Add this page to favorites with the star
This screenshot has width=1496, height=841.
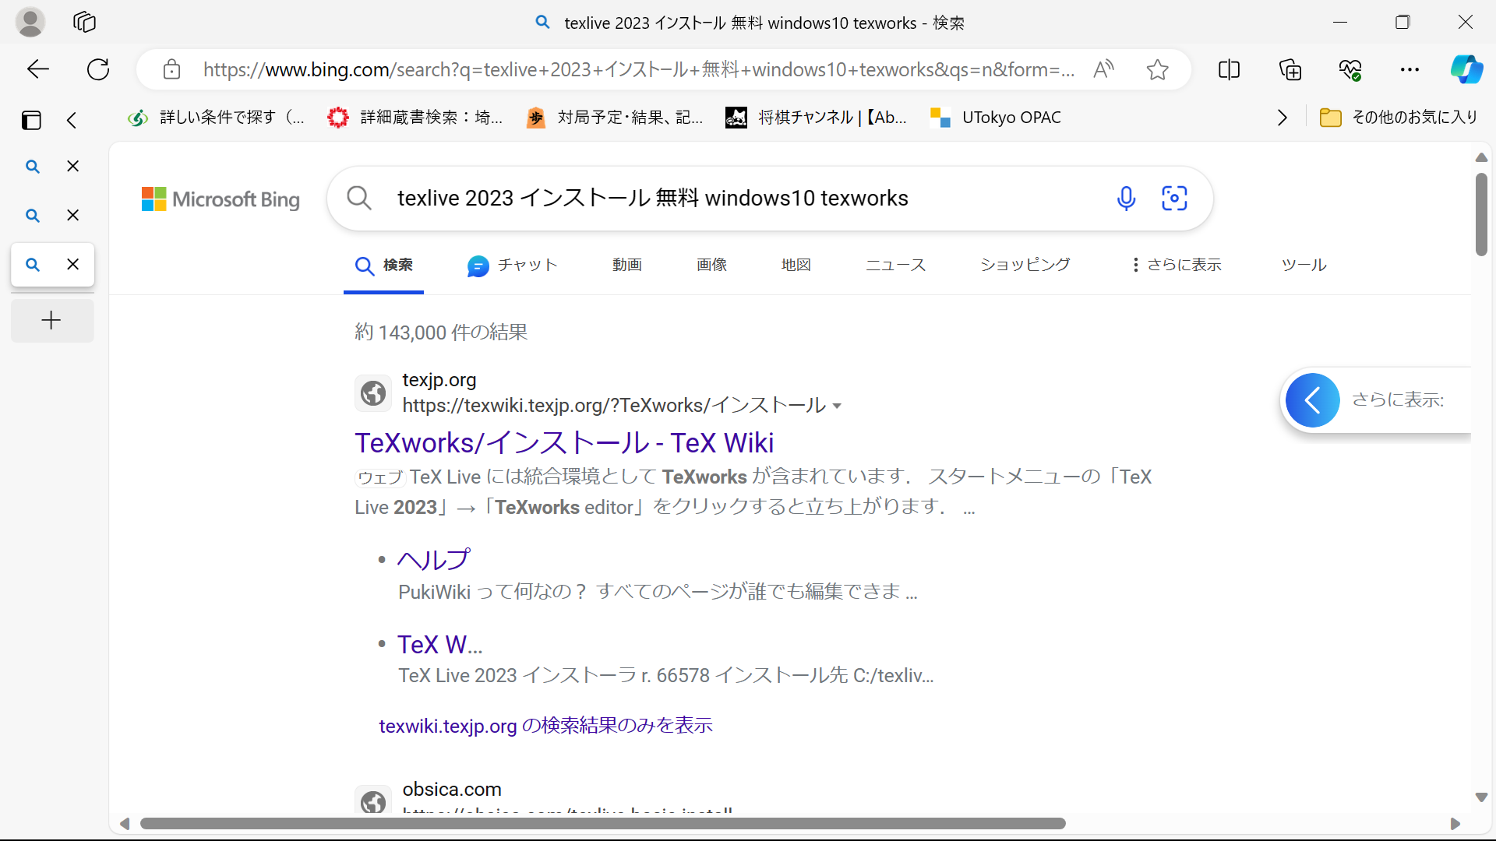[x=1157, y=69]
